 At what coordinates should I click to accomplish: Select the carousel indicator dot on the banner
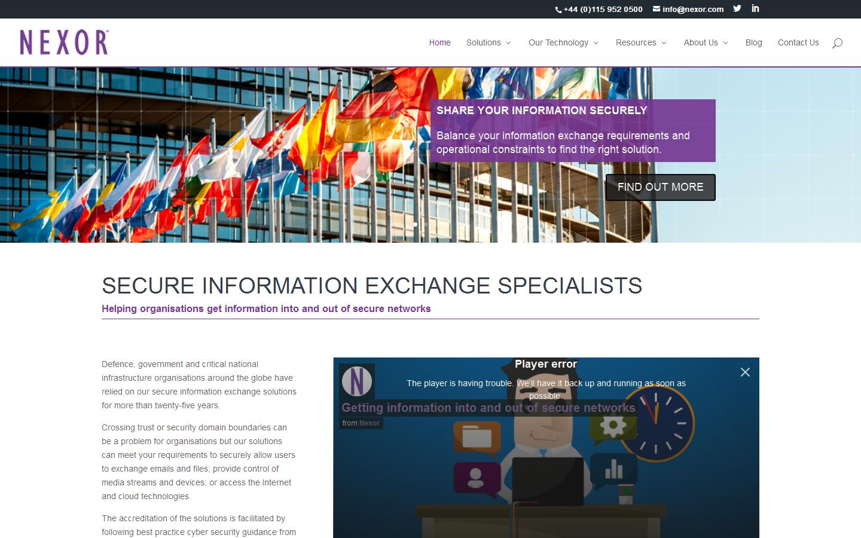[x=416, y=225]
